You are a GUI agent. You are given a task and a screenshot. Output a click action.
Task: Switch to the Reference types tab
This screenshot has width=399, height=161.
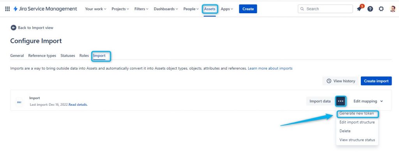[x=42, y=56]
